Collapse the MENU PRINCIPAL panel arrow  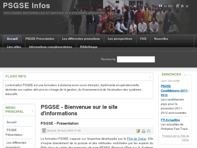pos(33,111)
